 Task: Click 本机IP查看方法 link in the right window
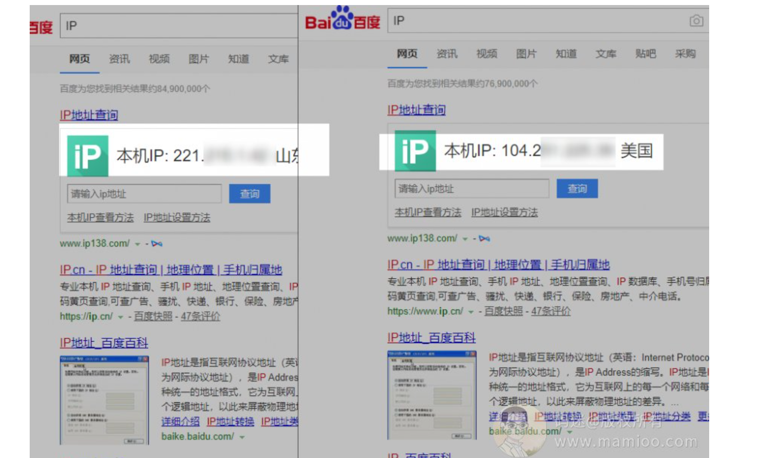[x=428, y=212]
